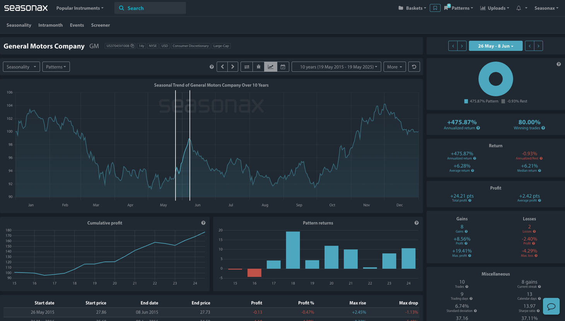
Task: Click the Large-Cap tag
Action: coord(221,46)
